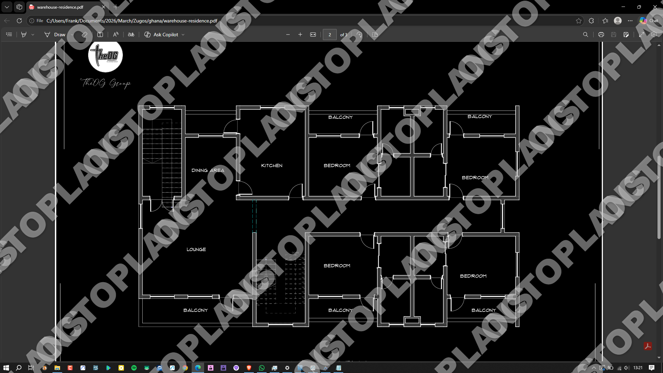The width and height of the screenshot is (663, 373).
Task: Open the find in PDF search
Action: (x=586, y=35)
